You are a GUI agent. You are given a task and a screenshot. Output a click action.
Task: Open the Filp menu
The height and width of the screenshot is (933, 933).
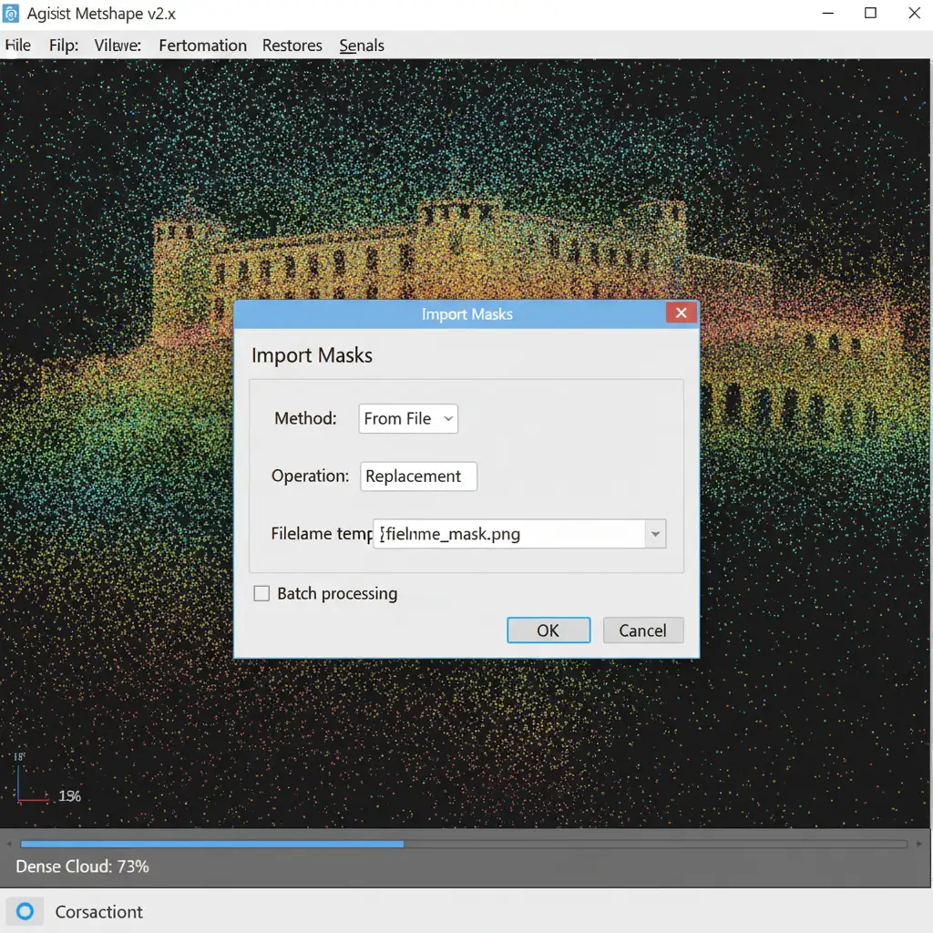[x=64, y=46]
